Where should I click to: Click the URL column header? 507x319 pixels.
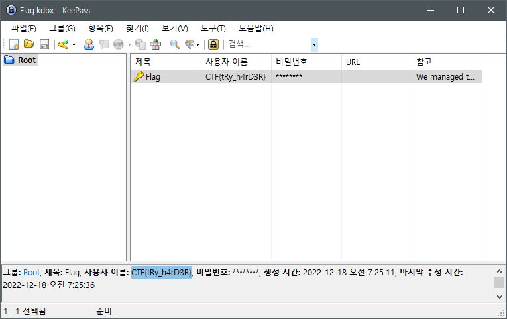pos(376,62)
